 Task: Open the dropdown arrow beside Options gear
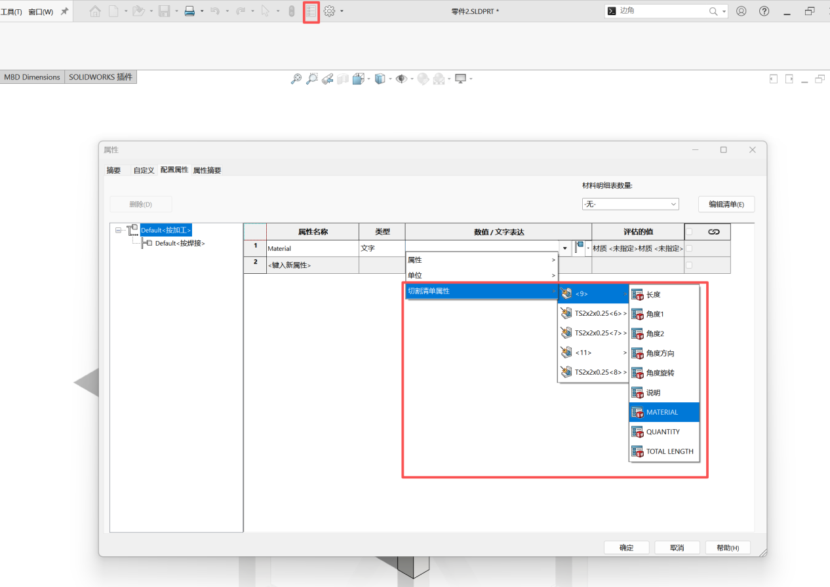coord(342,11)
